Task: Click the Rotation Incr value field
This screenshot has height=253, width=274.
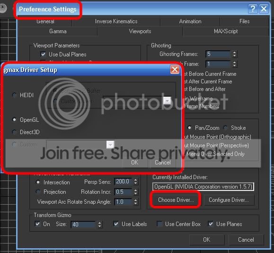Action: tap(123, 192)
